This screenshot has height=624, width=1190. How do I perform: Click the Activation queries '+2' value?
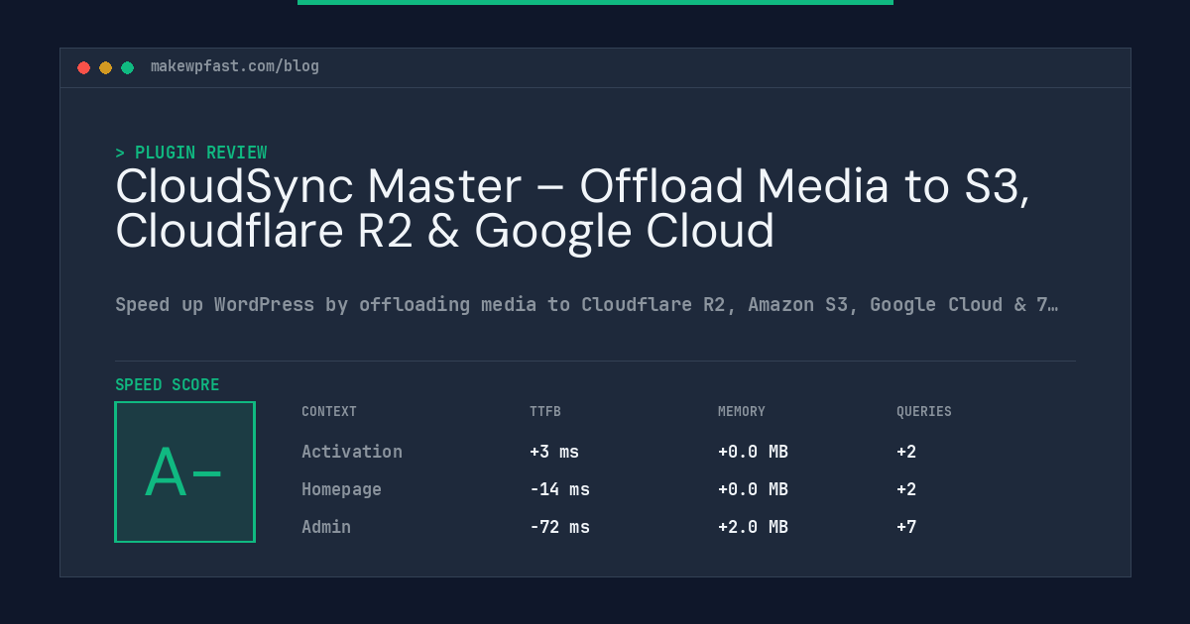(906, 452)
